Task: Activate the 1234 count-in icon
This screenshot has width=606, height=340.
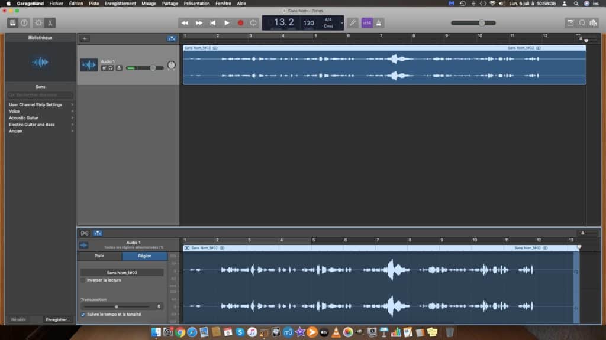Action: (367, 22)
